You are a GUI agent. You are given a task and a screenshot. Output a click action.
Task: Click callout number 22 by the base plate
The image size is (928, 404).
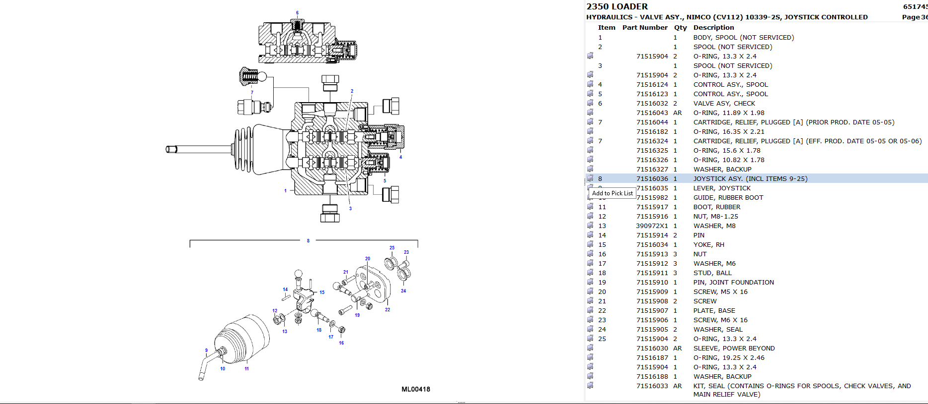(x=387, y=310)
